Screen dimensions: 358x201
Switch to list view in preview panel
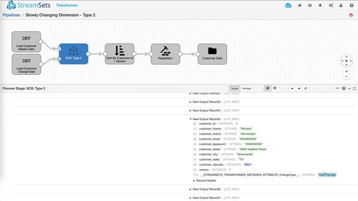pyautogui.click(x=267, y=88)
